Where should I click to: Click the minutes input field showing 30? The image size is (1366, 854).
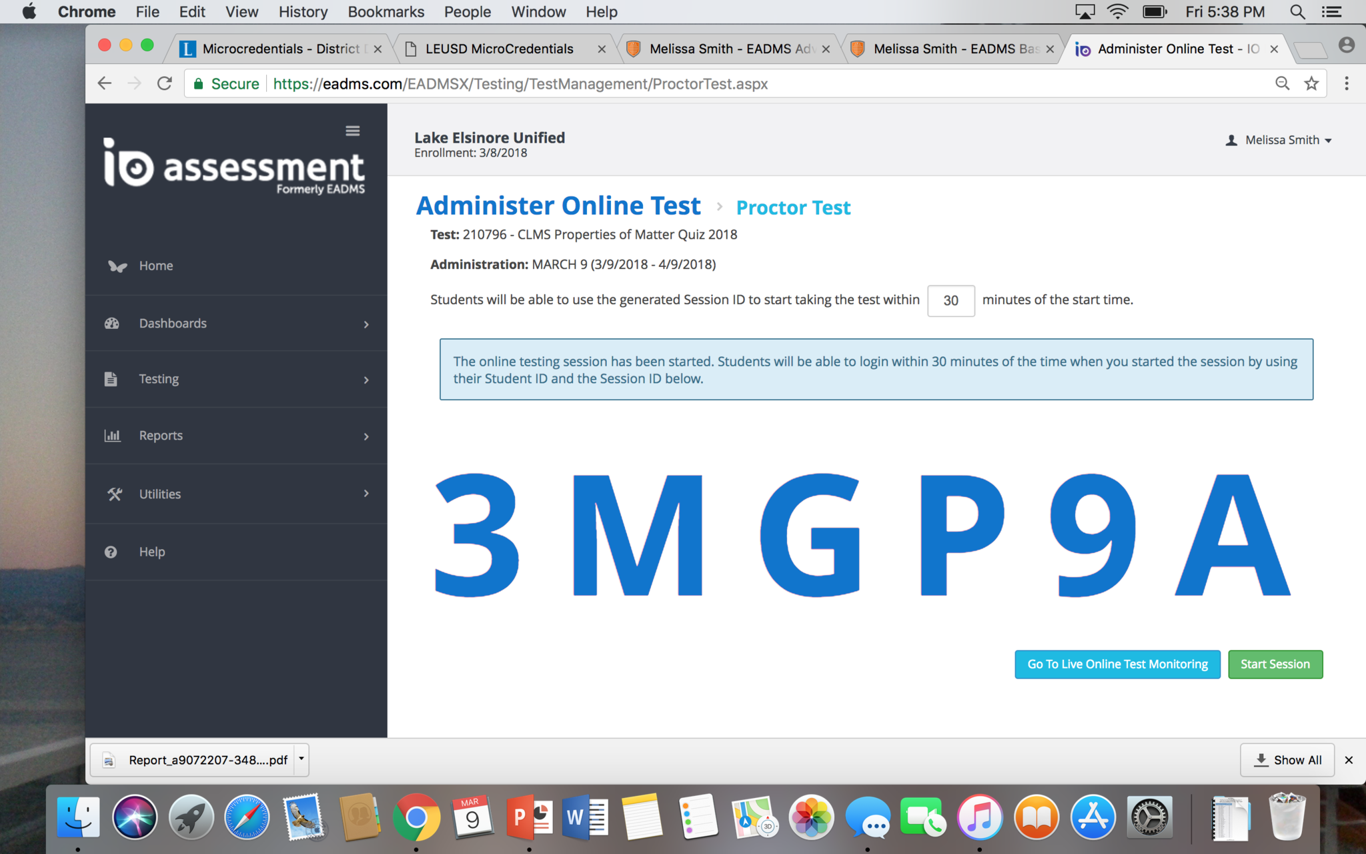pyautogui.click(x=950, y=300)
